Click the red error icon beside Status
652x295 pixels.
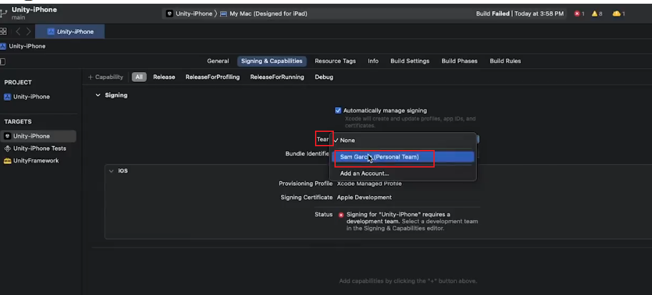click(341, 215)
